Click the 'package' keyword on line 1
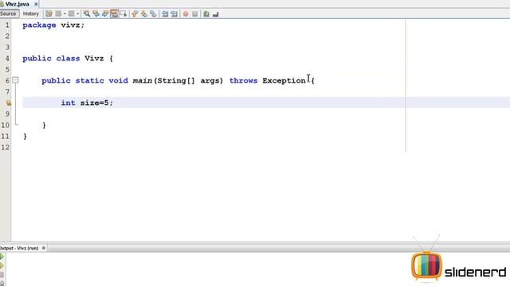Image resolution: width=510 pixels, height=286 pixels. pos(39,25)
